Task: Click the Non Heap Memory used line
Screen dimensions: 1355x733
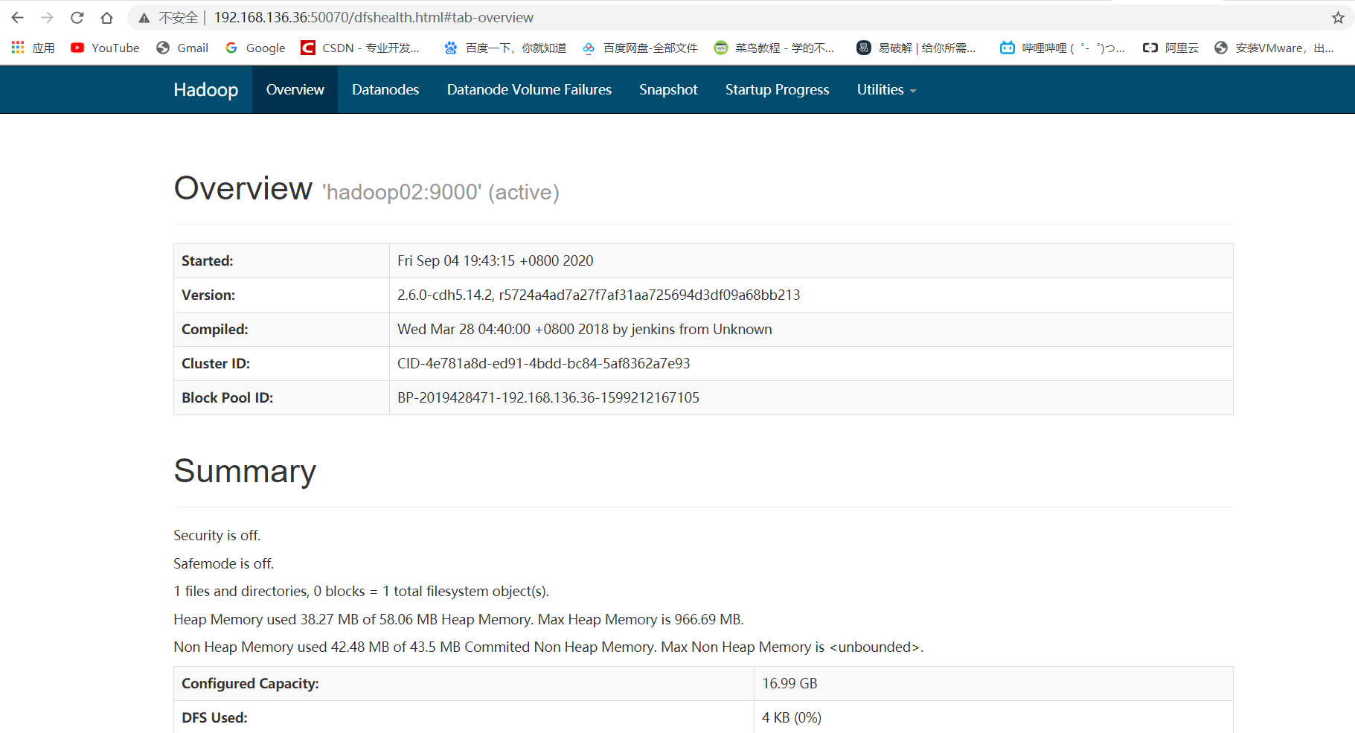Action: tap(548, 647)
